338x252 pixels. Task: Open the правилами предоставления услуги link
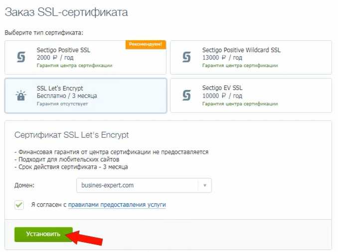(117, 205)
